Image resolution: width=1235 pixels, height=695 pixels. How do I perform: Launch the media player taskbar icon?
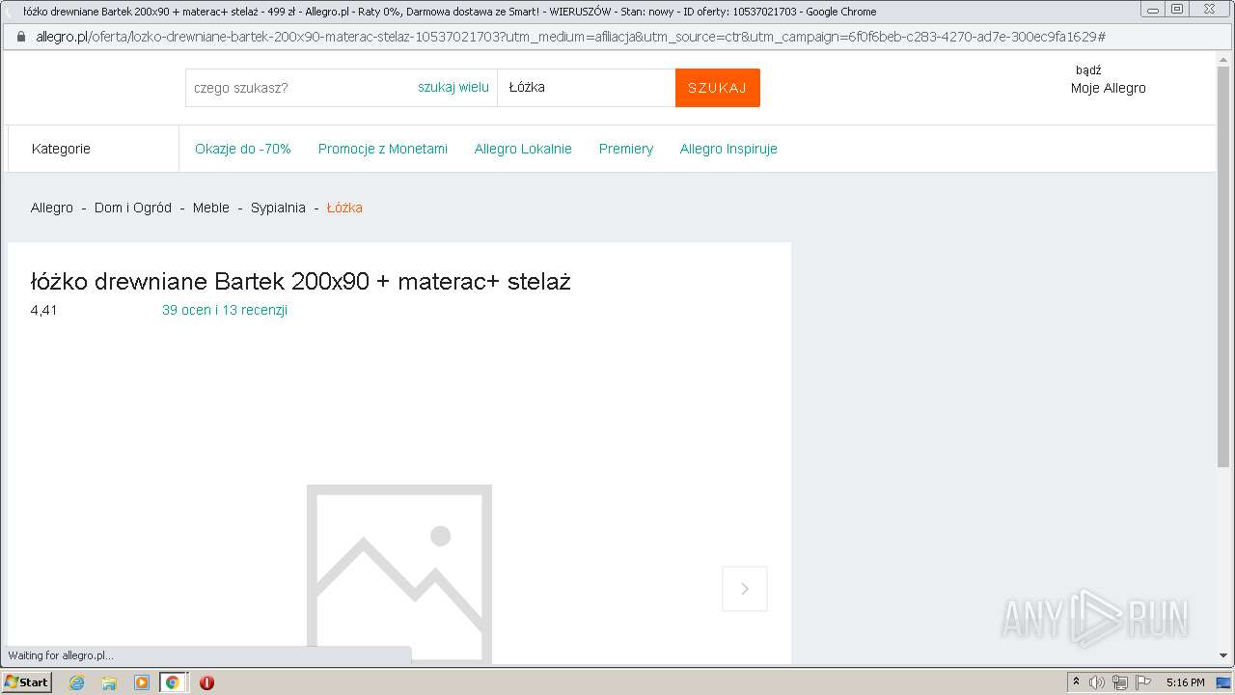click(141, 682)
